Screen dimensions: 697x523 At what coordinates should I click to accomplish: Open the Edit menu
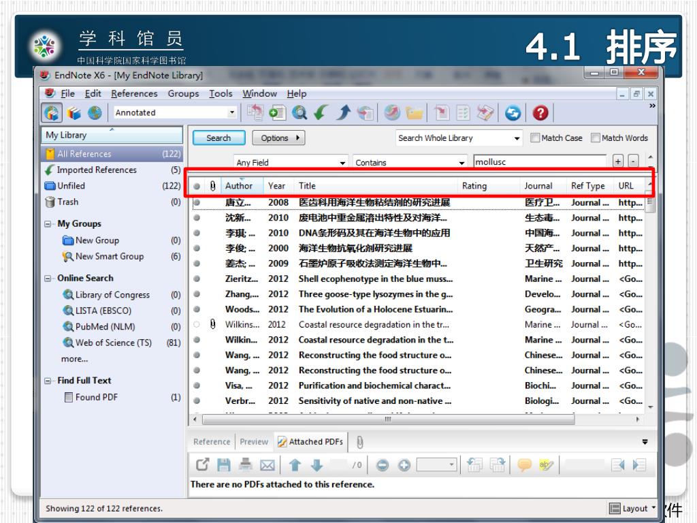point(93,93)
